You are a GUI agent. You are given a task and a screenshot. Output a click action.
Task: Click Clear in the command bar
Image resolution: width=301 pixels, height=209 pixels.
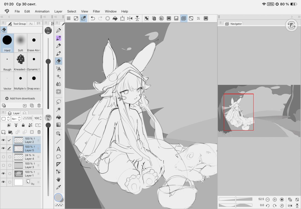pyautogui.click(x=107, y=18)
